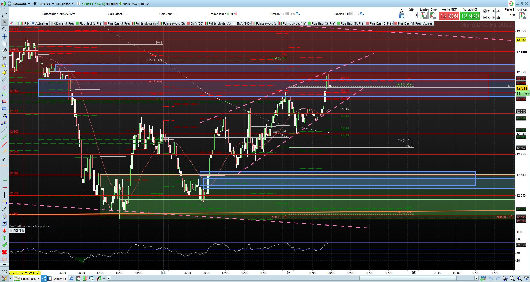The image size is (530, 282).
Task: Click the Perte € input field
Action: point(509,15)
